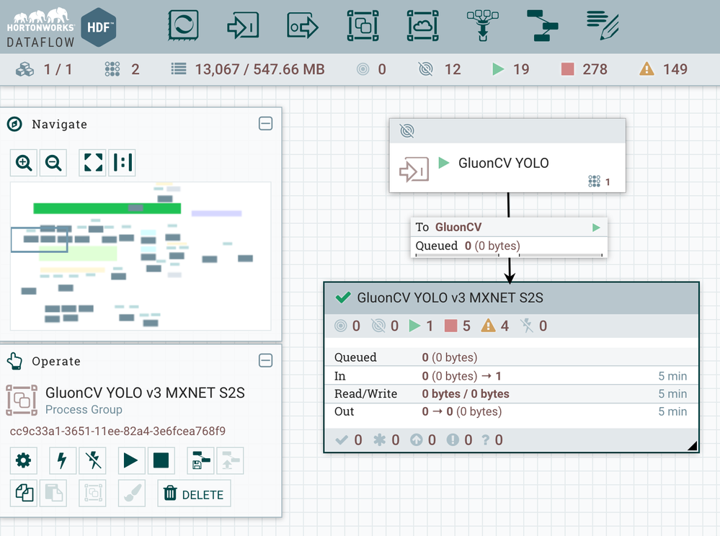
Task: Select the Template toolbar icon
Action: (x=542, y=26)
